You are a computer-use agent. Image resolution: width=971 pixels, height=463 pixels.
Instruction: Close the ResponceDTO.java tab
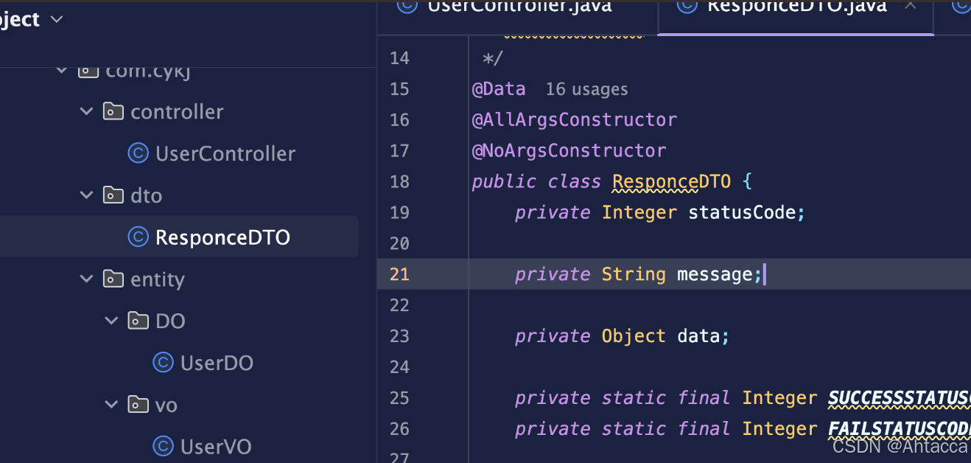[x=910, y=5]
